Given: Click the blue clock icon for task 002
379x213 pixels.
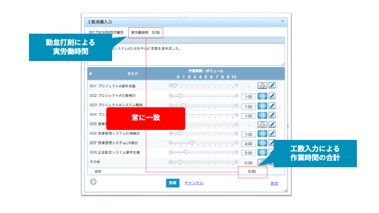Looking at the screenshot, I should (x=262, y=96).
